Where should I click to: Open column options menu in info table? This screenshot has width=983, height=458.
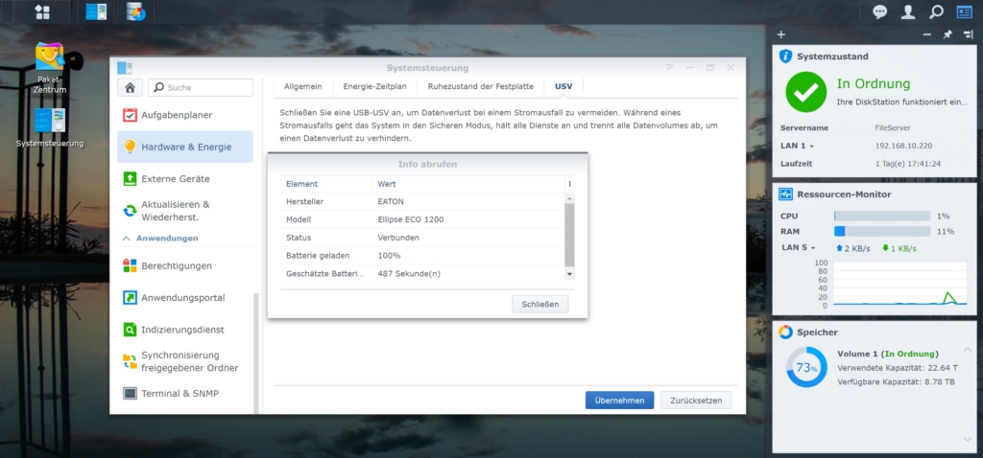570,184
